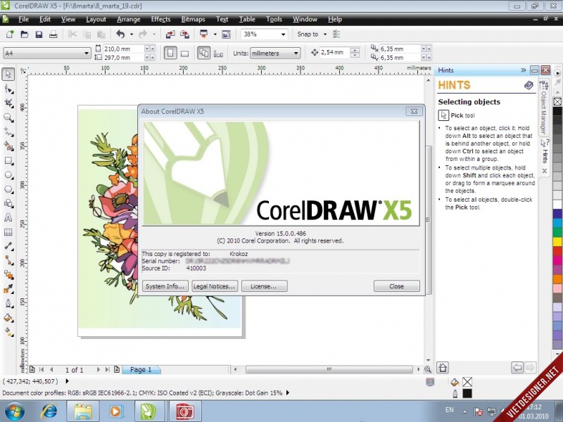Viewport: 563px width, 422px height.
Task: Select the Shape tool
Action: click(x=8, y=89)
